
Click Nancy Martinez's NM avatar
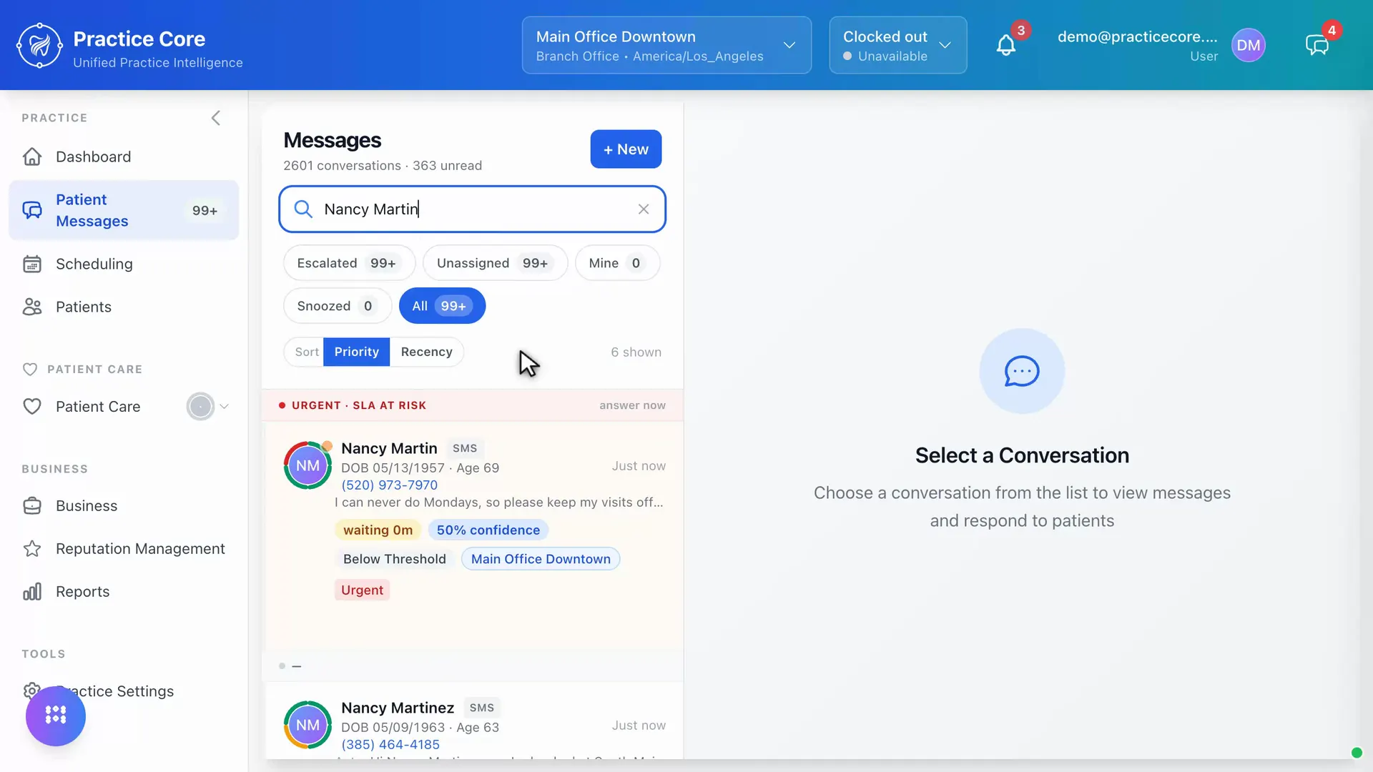pos(307,725)
